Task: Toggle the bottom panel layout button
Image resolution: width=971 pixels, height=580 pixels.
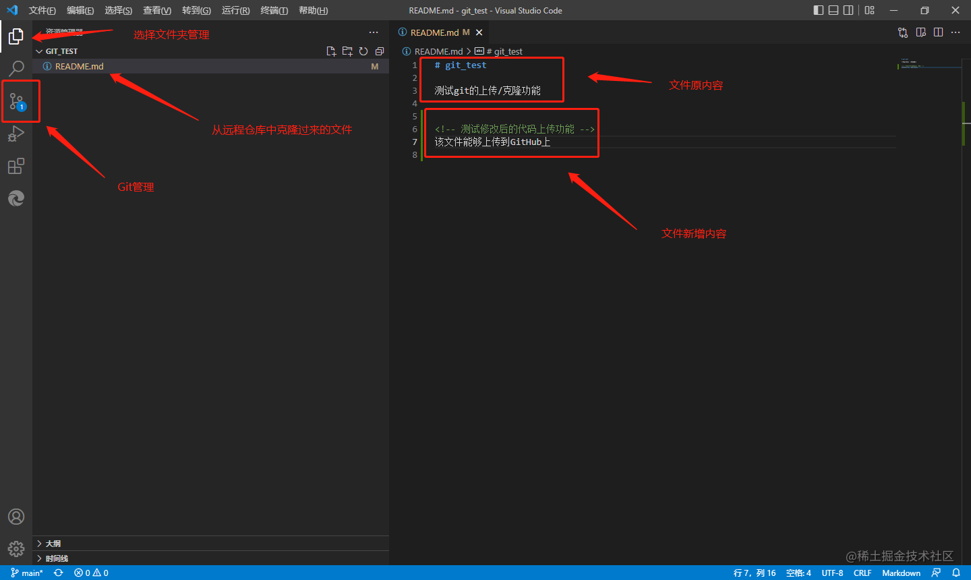Action: point(833,10)
